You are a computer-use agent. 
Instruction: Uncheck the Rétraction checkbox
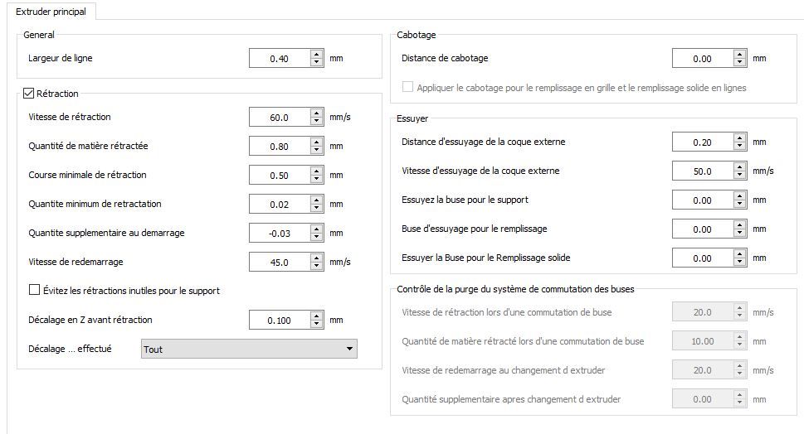tap(29, 94)
